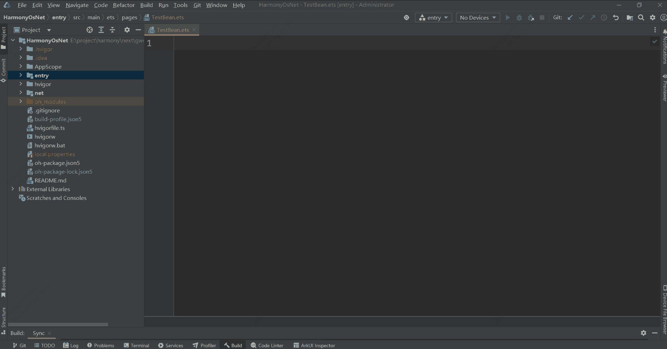This screenshot has width=667, height=349.
Task: Open Git Show History clock icon
Action: (604, 18)
